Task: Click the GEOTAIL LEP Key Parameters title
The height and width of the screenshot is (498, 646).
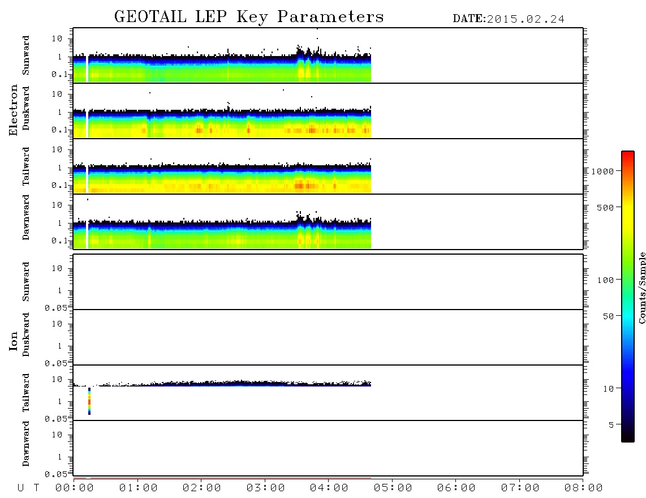Action: [249, 18]
